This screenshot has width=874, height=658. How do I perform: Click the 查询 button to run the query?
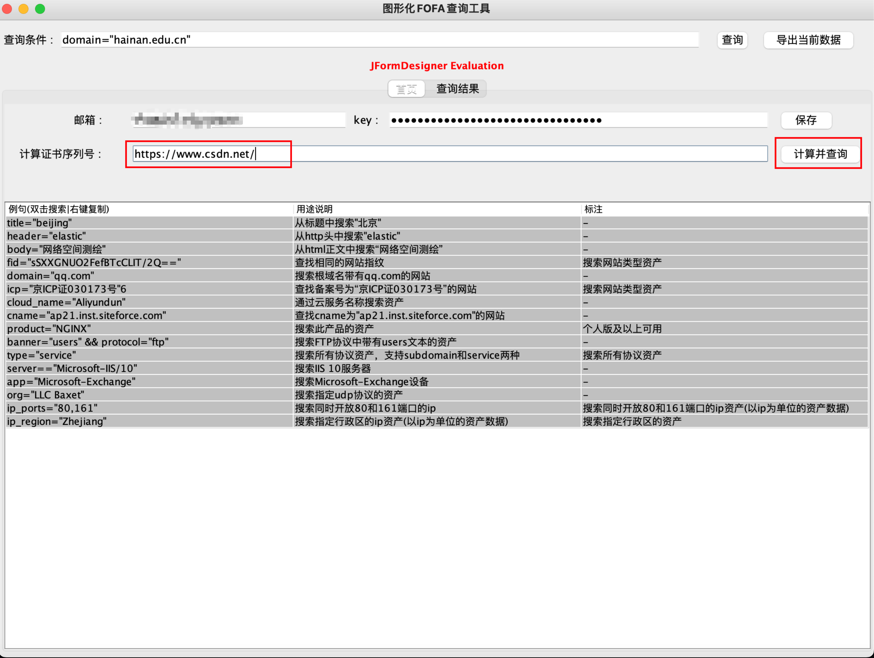732,40
